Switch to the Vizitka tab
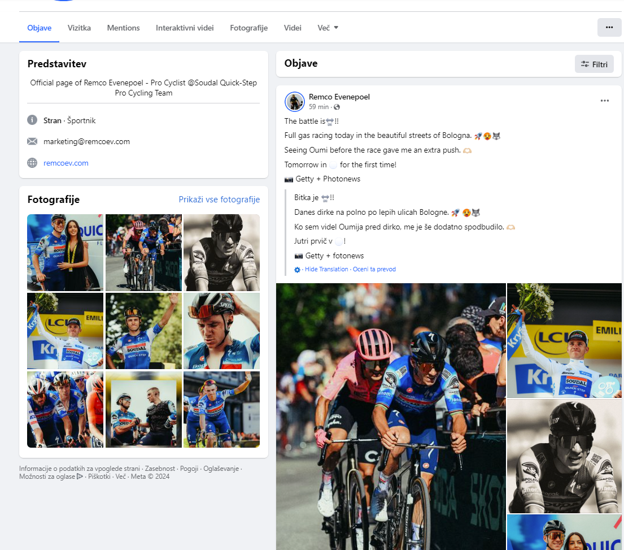 [x=79, y=28]
